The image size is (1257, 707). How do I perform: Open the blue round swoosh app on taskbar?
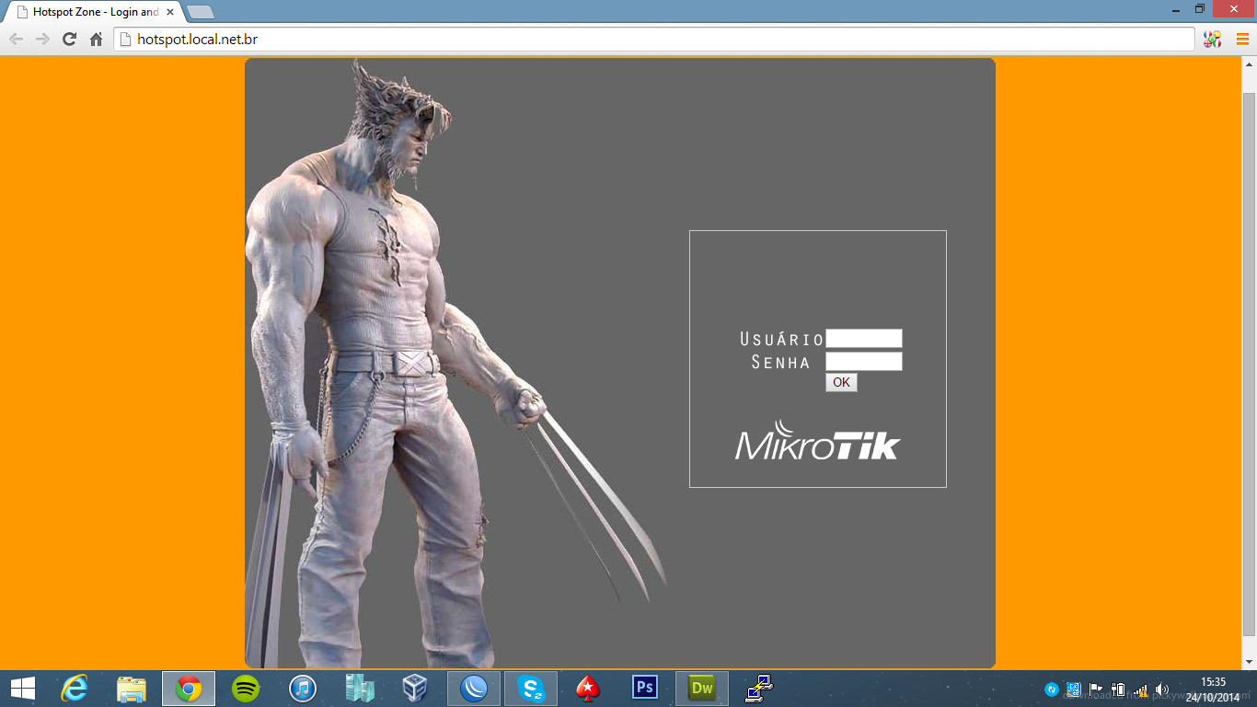click(474, 689)
